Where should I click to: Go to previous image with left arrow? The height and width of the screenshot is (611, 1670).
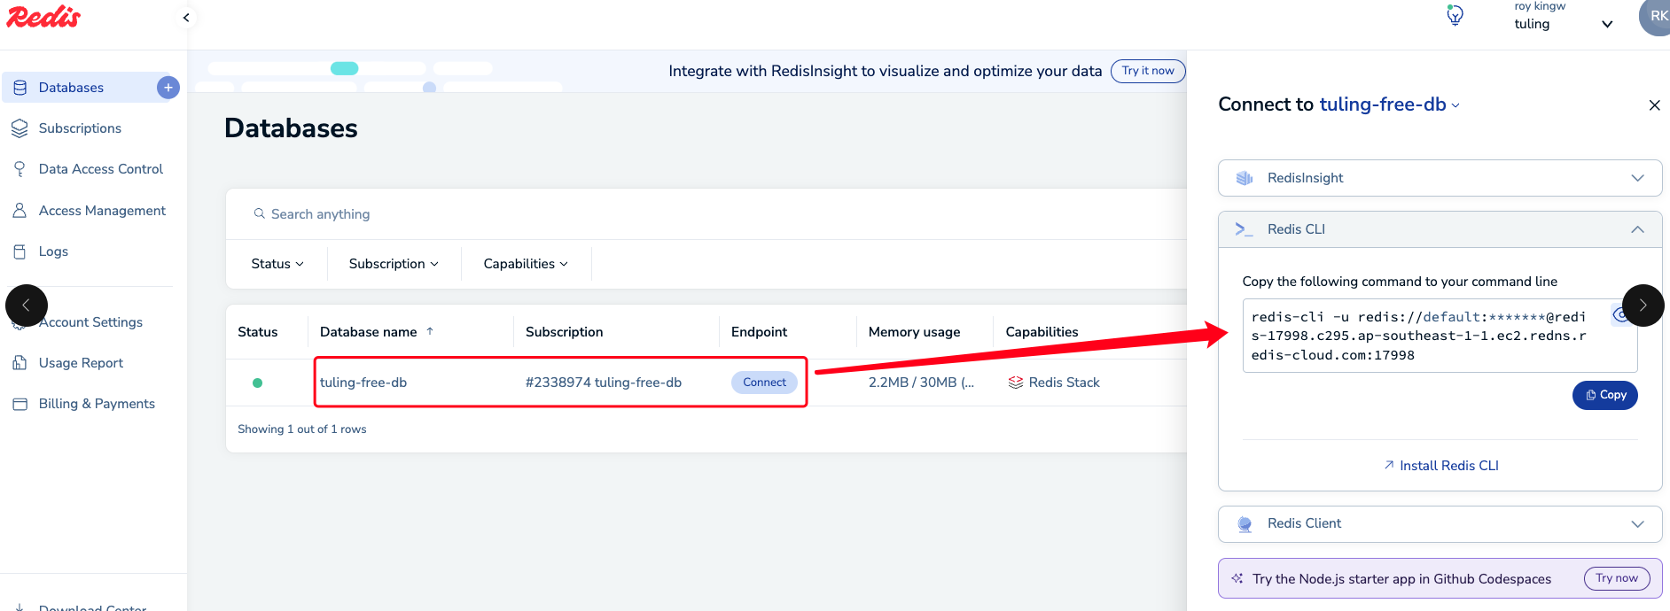pyautogui.click(x=27, y=305)
